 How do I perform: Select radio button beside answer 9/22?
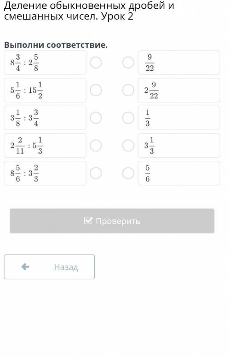click(128, 62)
